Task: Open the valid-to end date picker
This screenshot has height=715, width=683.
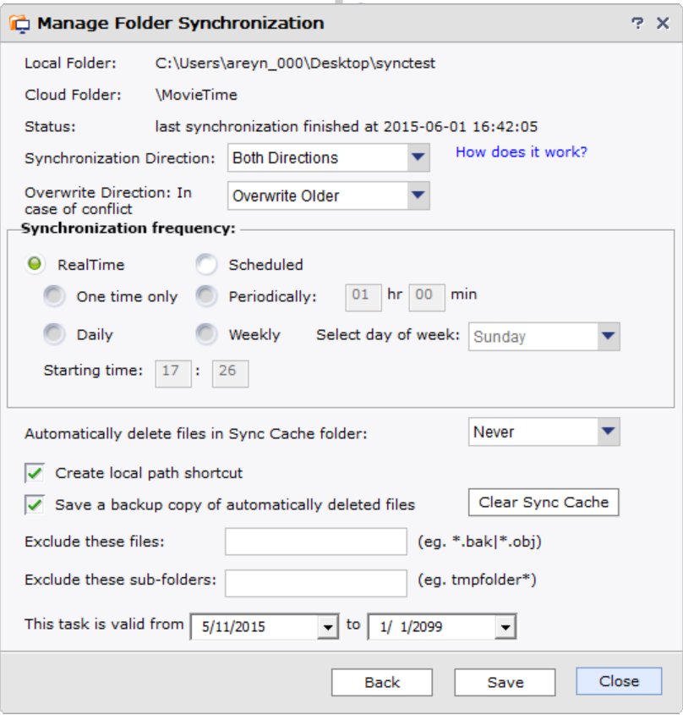Action: pos(505,627)
